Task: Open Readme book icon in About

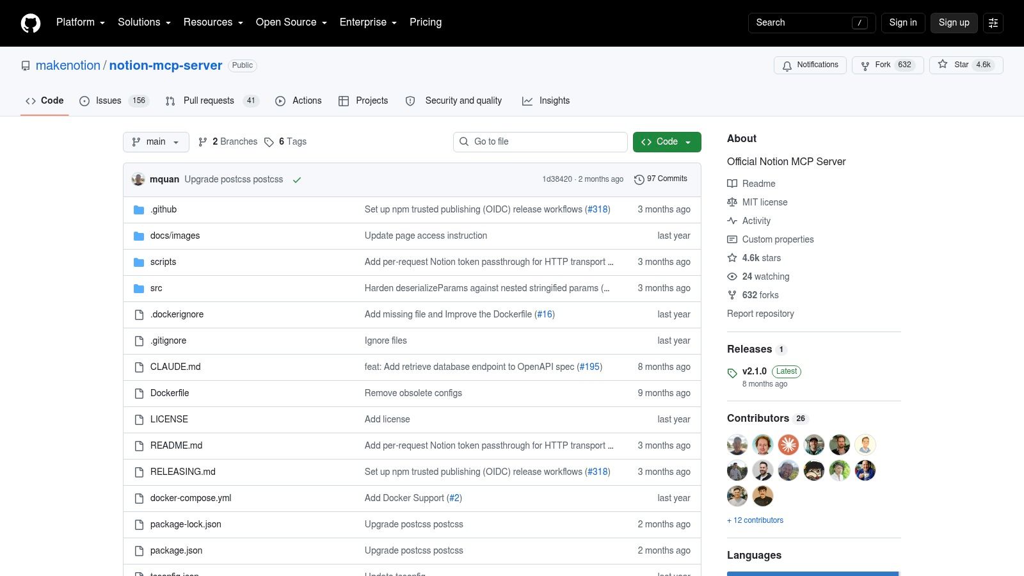Action: 732,184
